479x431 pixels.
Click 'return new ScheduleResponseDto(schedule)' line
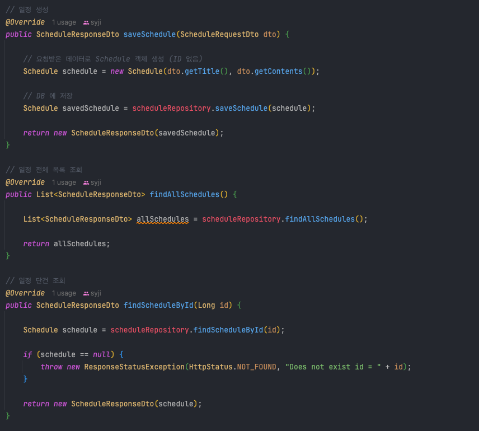pyautogui.click(x=112, y=404)
